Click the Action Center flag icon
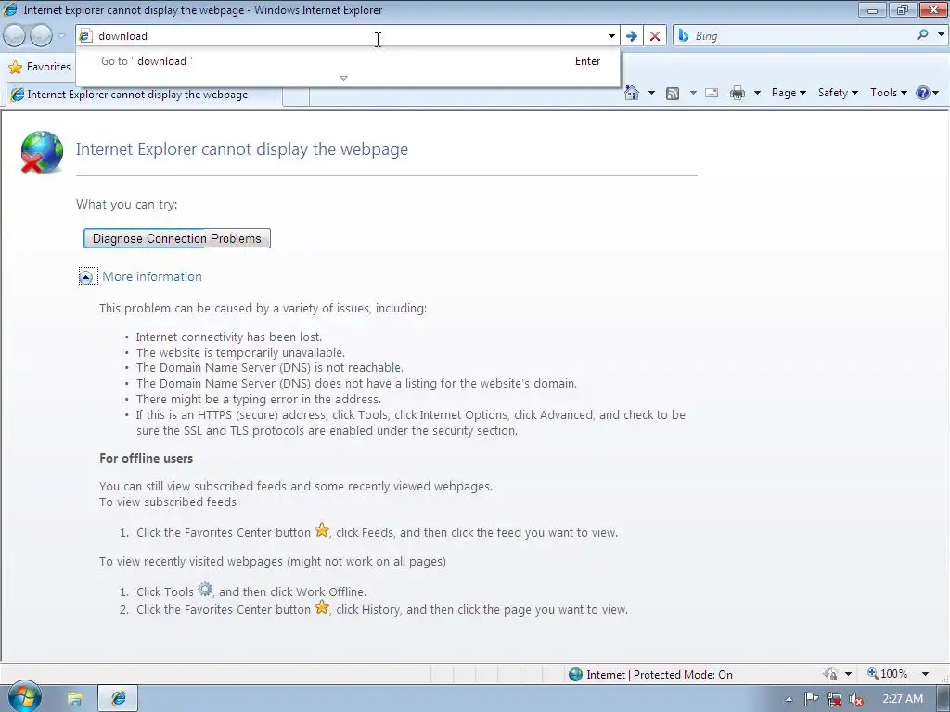The image size is (950, 712). pos(811,699)
